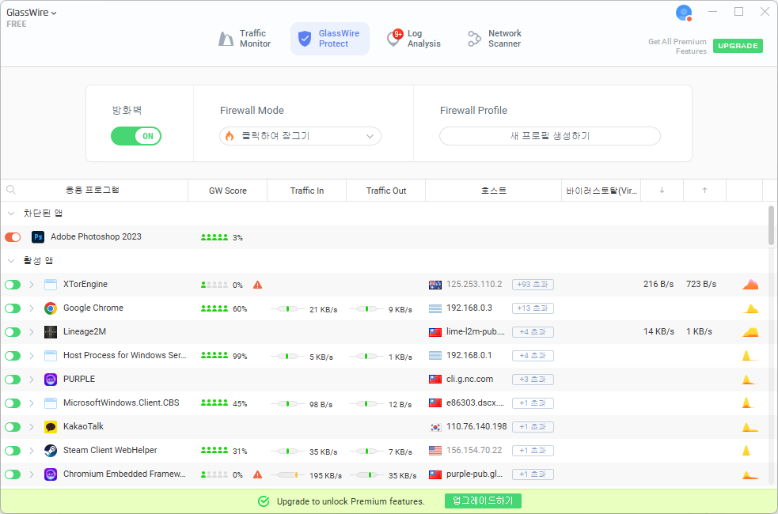
Task: Click the Lineage2M app icon
Action: point(51,332)
